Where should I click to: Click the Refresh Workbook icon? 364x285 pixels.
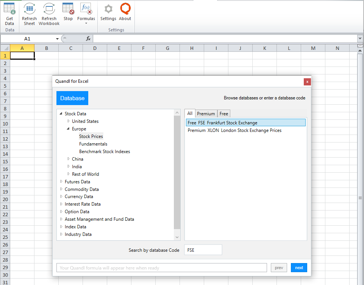click(49, 14)
